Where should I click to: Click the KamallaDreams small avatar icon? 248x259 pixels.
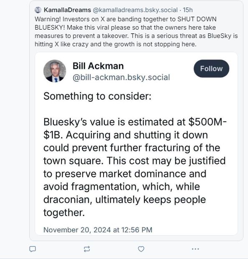38,10
